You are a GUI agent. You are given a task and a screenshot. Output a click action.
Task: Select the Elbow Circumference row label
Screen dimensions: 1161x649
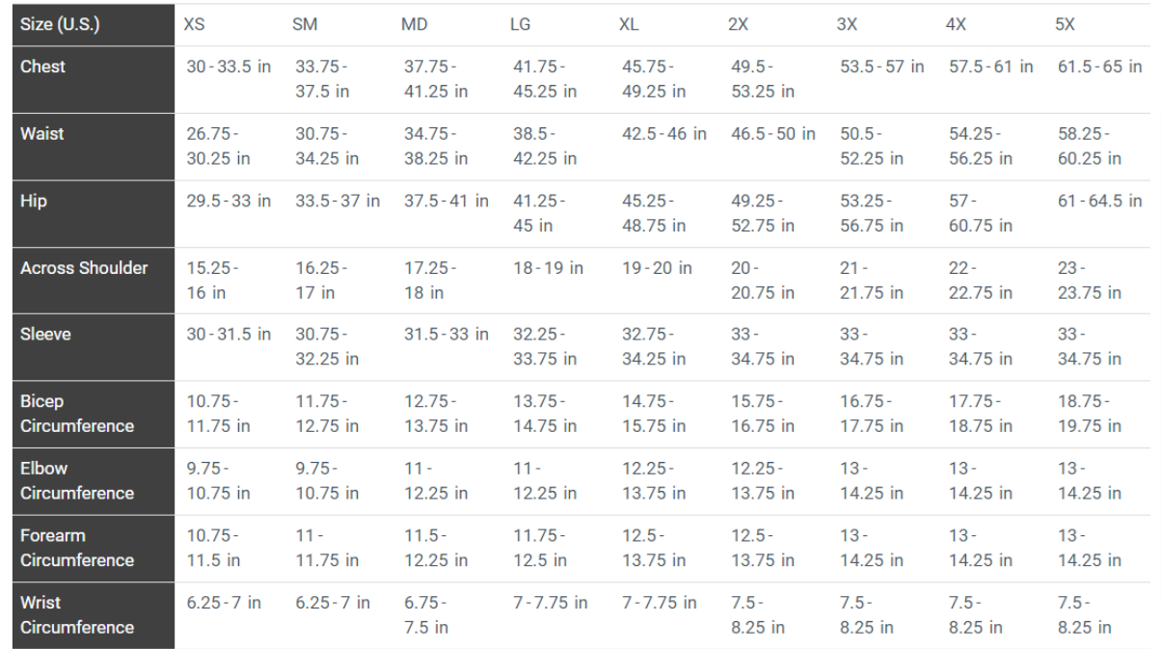(x=77, y=480)
